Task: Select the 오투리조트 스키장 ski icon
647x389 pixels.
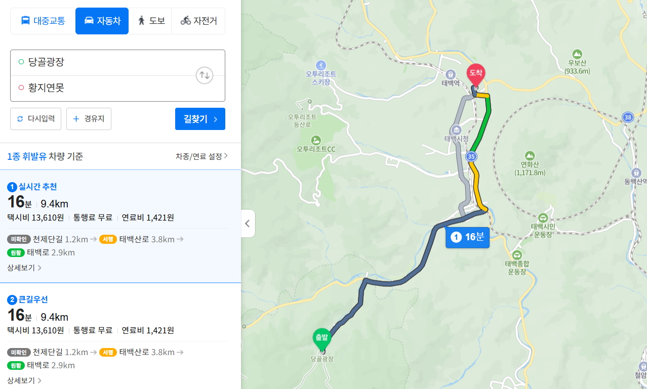Action: click(x=321, y=65)
